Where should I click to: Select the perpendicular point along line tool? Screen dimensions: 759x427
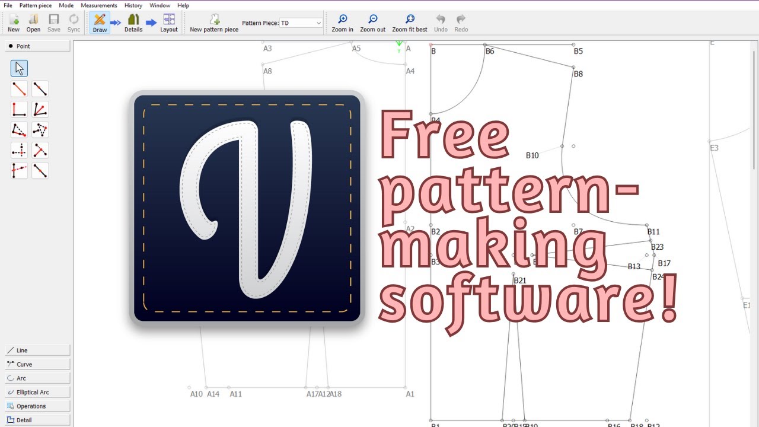(x=40, y=150)
